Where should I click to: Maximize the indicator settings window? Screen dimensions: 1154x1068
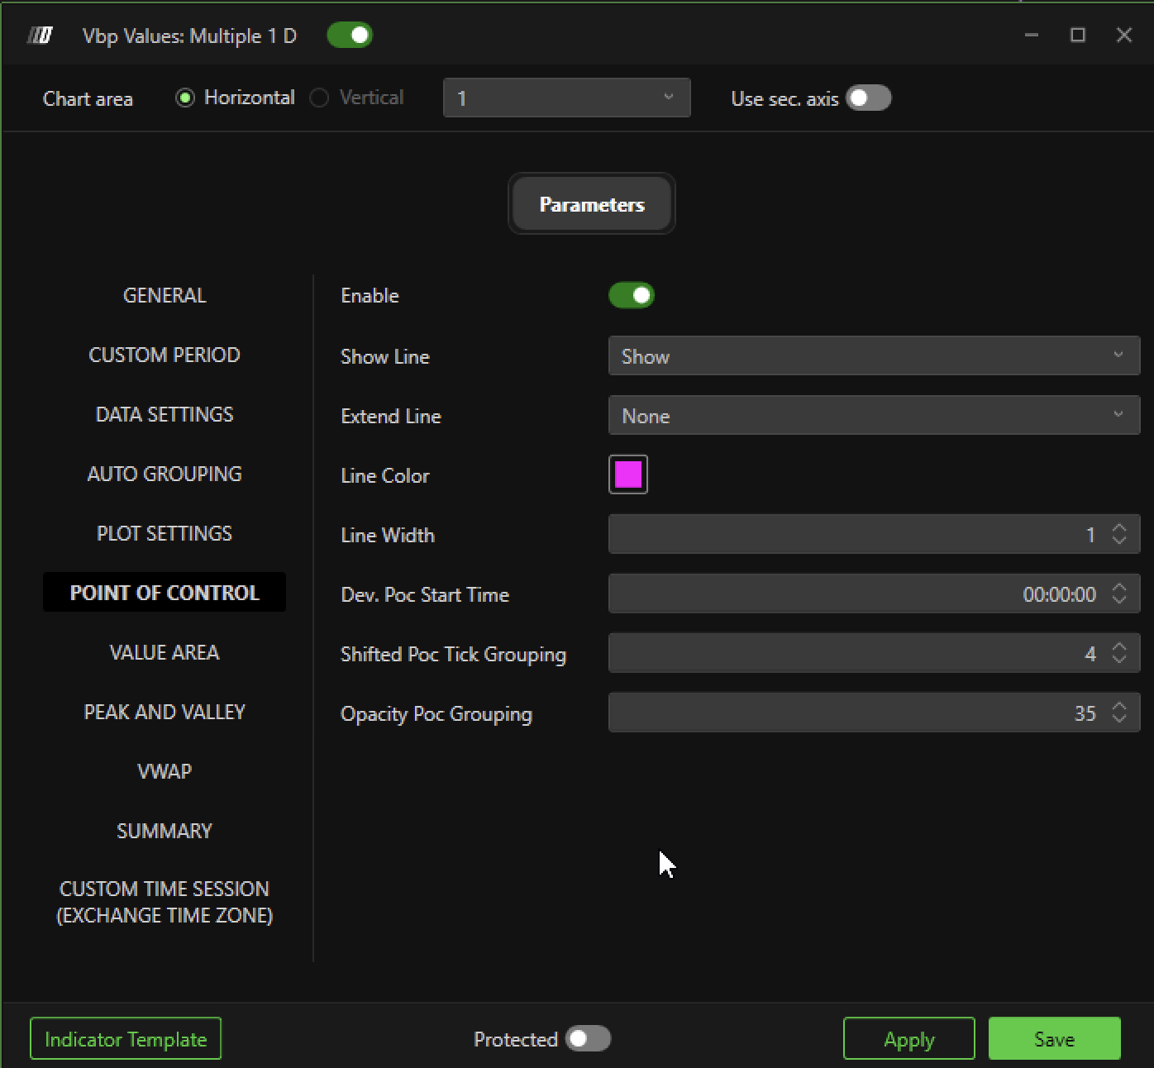(x=1077, y=35)
